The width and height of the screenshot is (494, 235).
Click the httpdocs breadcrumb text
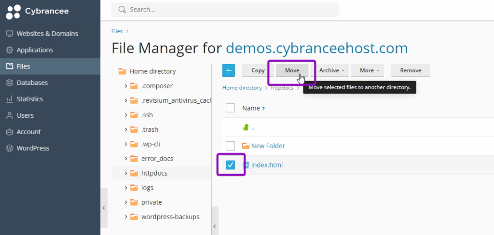click(282, 87)
